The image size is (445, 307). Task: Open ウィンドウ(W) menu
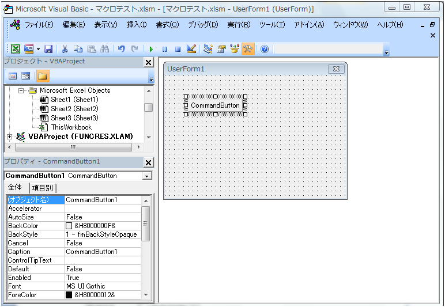click(350, 25)
